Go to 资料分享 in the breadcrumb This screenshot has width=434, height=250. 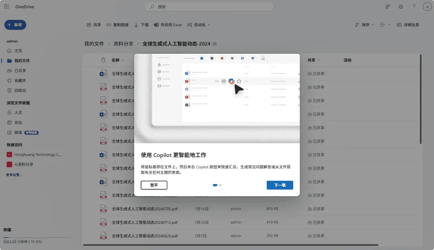tap(123, 44)
